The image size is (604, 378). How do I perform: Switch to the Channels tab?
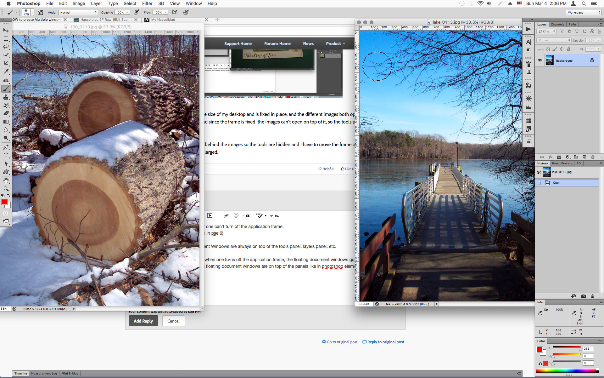point(557,24)
